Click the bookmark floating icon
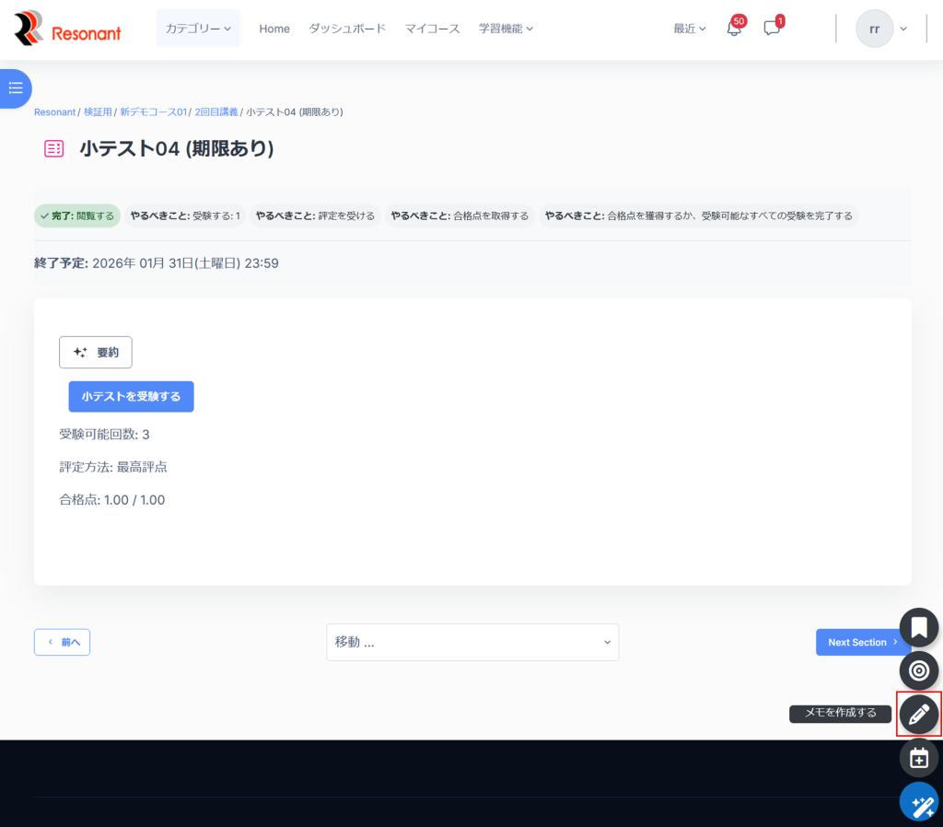 pos(918,627)
